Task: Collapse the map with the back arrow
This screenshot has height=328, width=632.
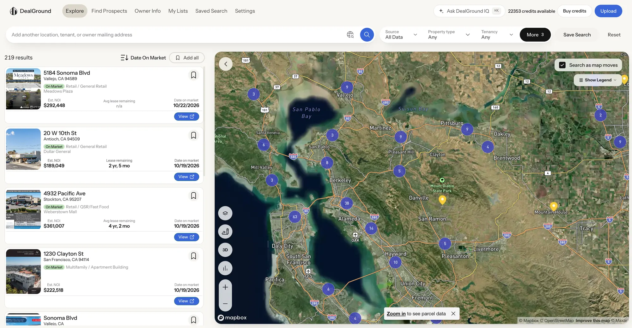Action: coord(226,64)
